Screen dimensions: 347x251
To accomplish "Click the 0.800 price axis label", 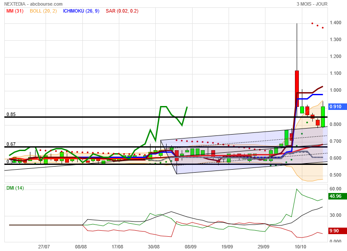I will 335,124.
